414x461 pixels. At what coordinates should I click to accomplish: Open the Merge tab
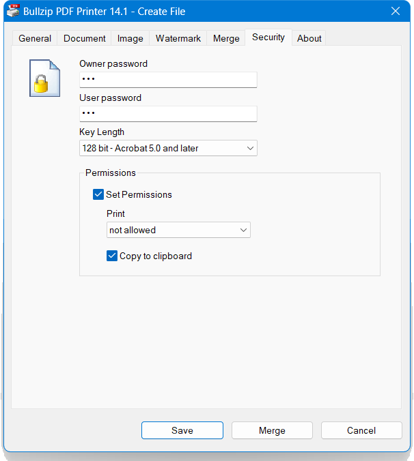pyautogui.click(x=226, y=38)
